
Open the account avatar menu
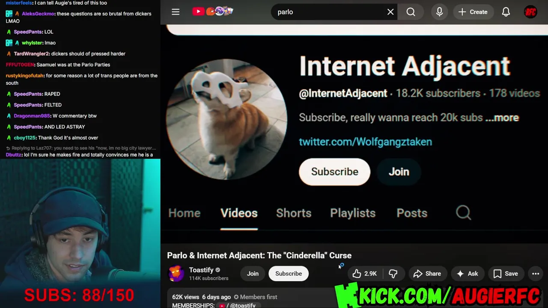530,12
